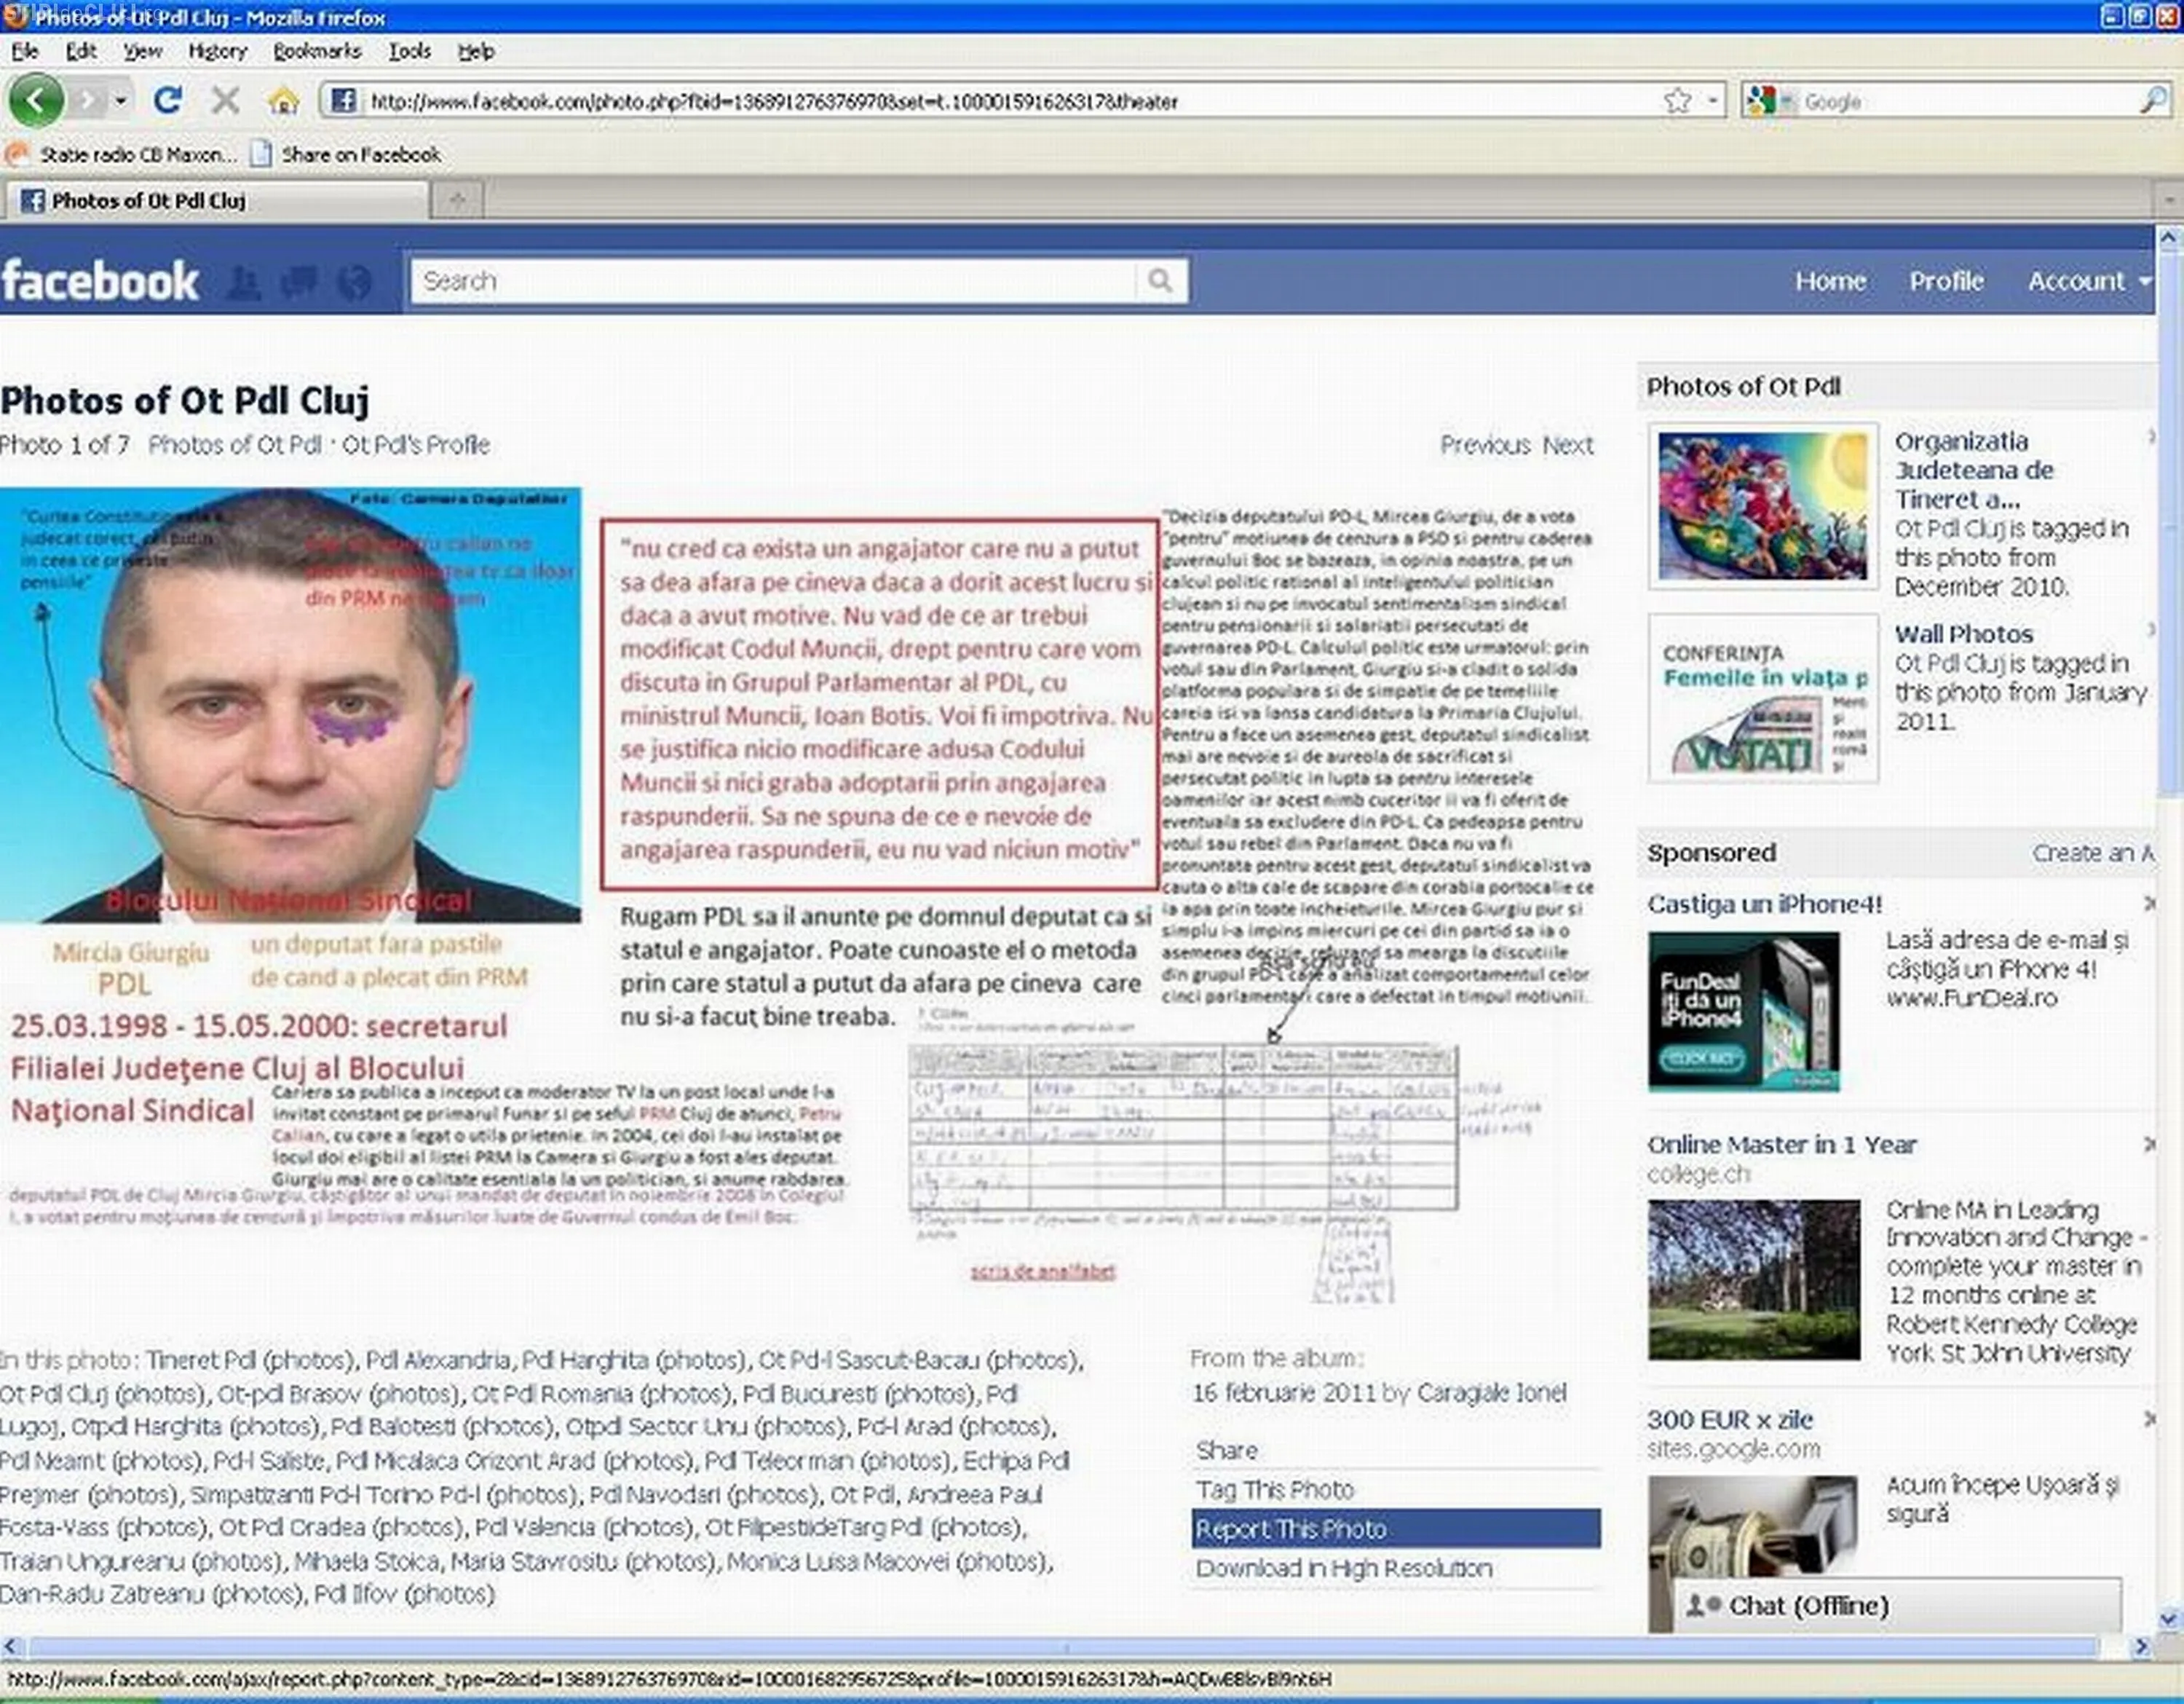
Task: Click the Reload page icon
Action: pyautogui.click(x=168, y=101)
